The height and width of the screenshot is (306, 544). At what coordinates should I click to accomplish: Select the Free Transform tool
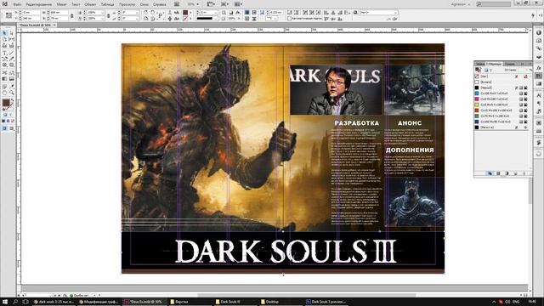tap(11, 73)
